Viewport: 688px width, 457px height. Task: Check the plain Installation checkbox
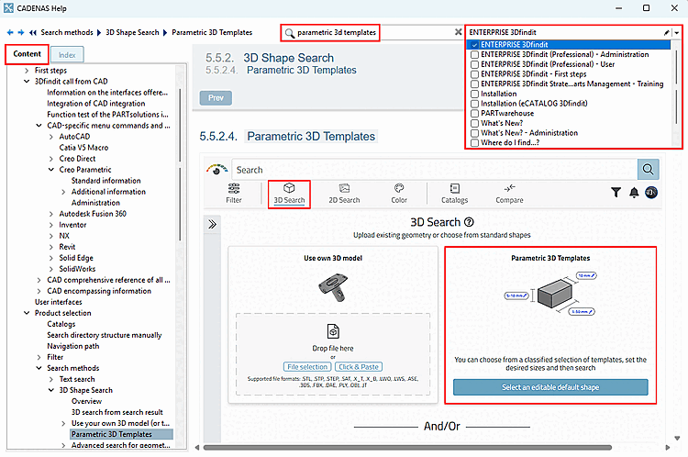click(x=474, y=94)
